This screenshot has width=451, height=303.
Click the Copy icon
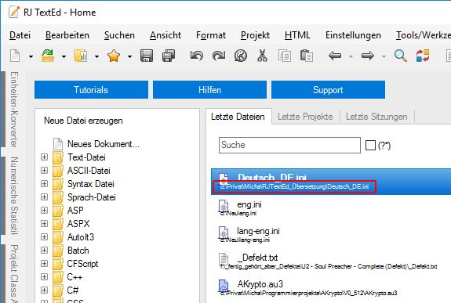[x=285, y=56]
